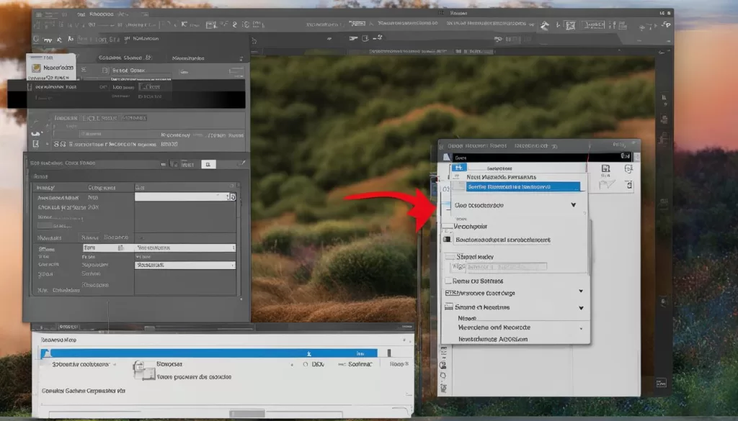This screenshot has width=738, height=421.
Task: Click the blue H button at the top of the right popup
Action: click(459, 168)
